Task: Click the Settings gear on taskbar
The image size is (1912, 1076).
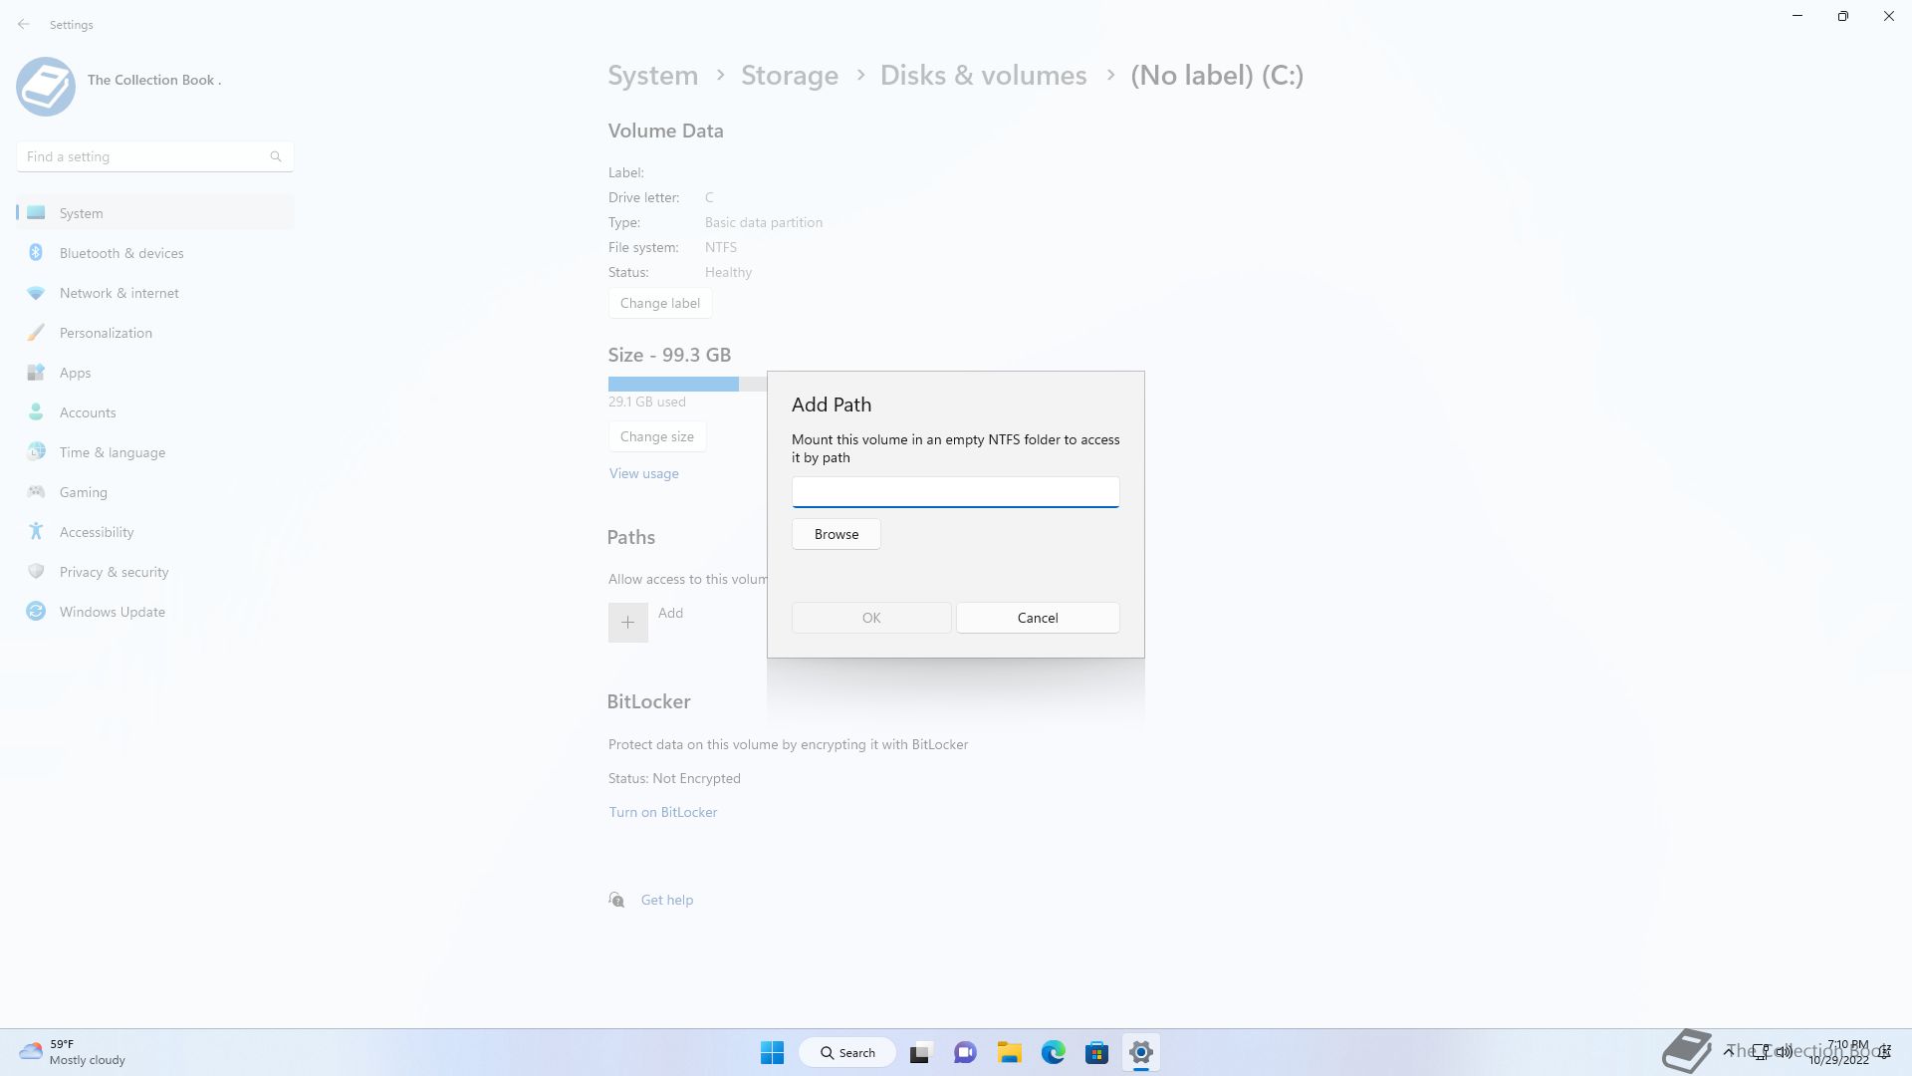Action: click(x=1141, y=1052)
